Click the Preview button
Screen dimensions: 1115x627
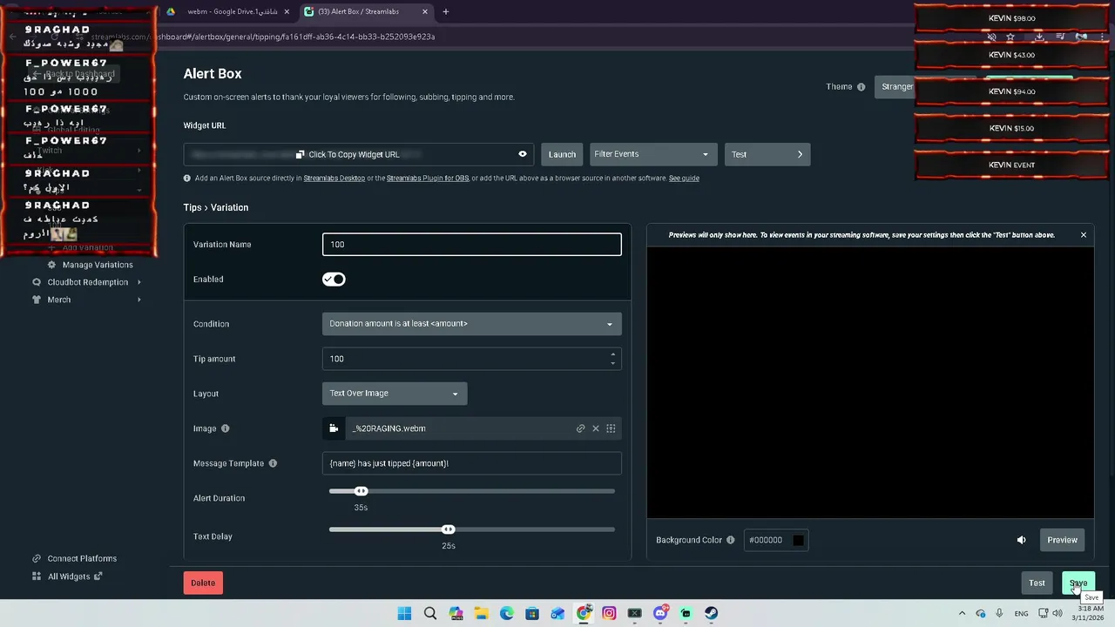tap(1062, 540)
